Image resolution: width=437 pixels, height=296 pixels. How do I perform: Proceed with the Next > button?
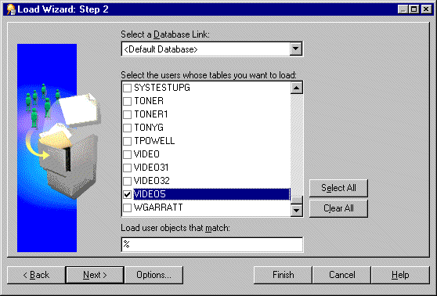95,275
